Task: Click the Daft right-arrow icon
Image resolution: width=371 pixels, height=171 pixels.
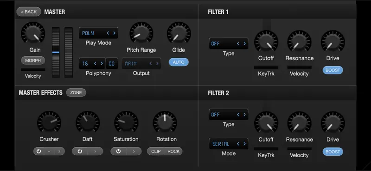Action: tap(95, 152)
